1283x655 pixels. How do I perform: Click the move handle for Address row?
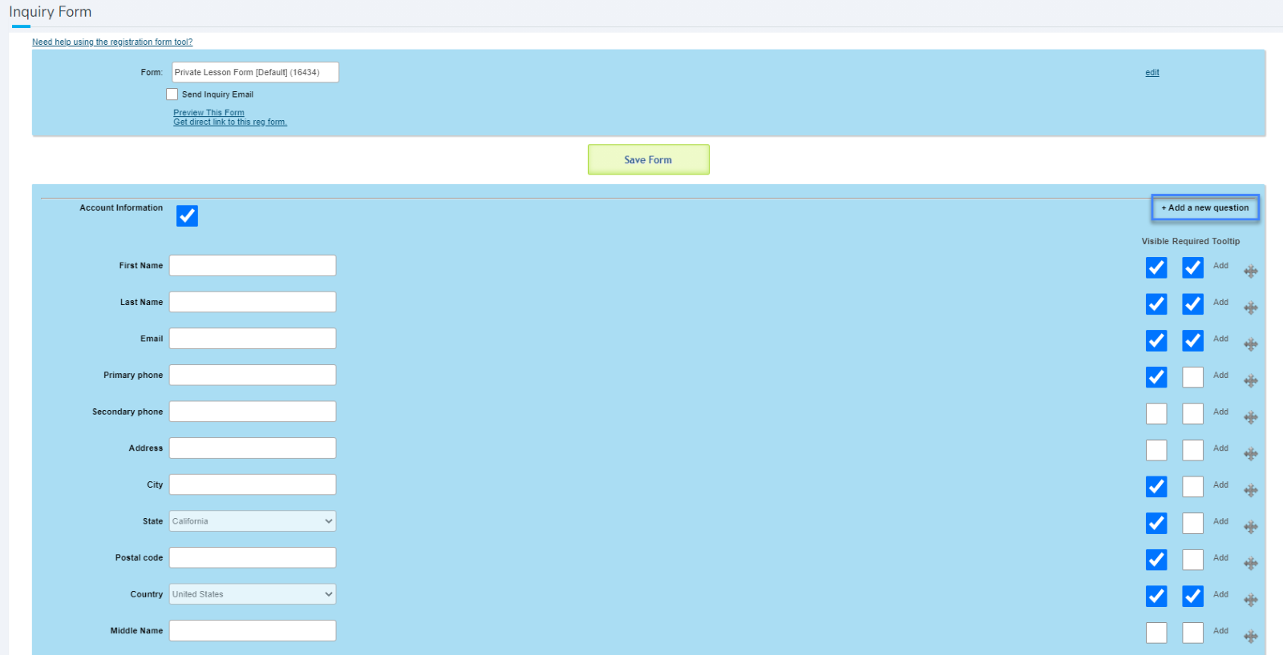pyautogui.click(x=1251, y=454)
